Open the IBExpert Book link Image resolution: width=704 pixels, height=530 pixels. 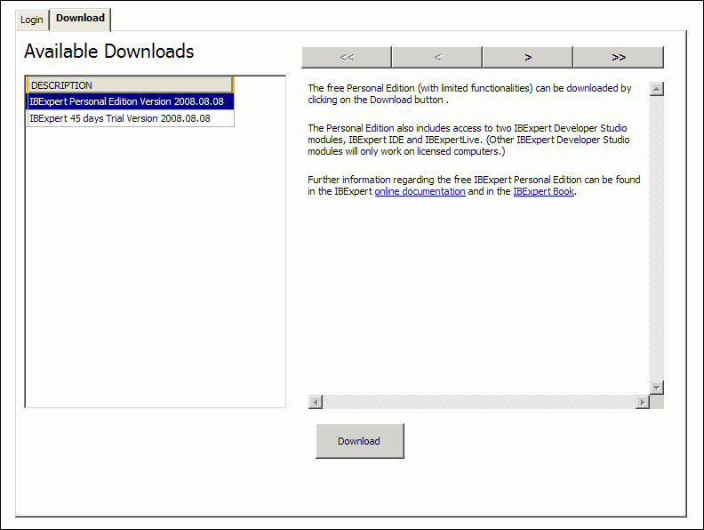(x=544, y=191)
